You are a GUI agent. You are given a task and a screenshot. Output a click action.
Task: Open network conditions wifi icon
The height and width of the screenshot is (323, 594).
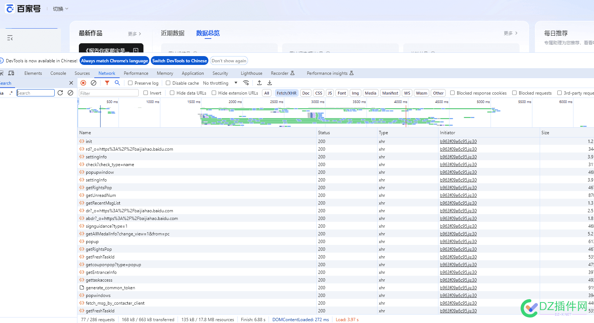(x=246, y=83)
